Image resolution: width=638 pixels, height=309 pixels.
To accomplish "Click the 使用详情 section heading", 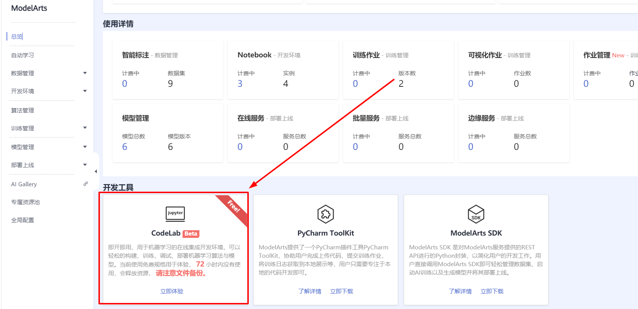I will (x=118, y=24).
